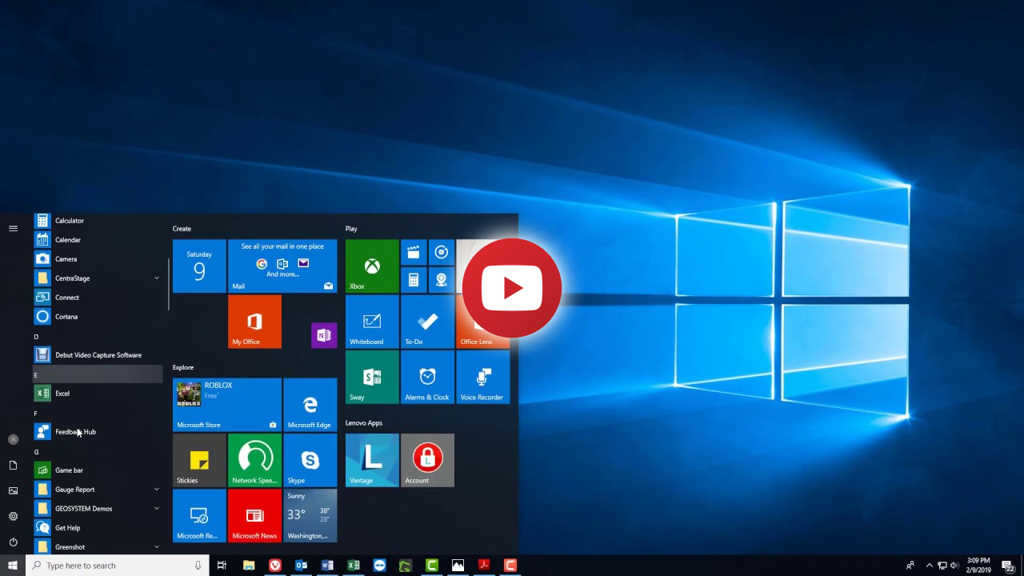The height and width of the screenshot is (576, 1024).
Task: Click the taskbar search box
Action: pyautogui.click(x=118, y=566)
